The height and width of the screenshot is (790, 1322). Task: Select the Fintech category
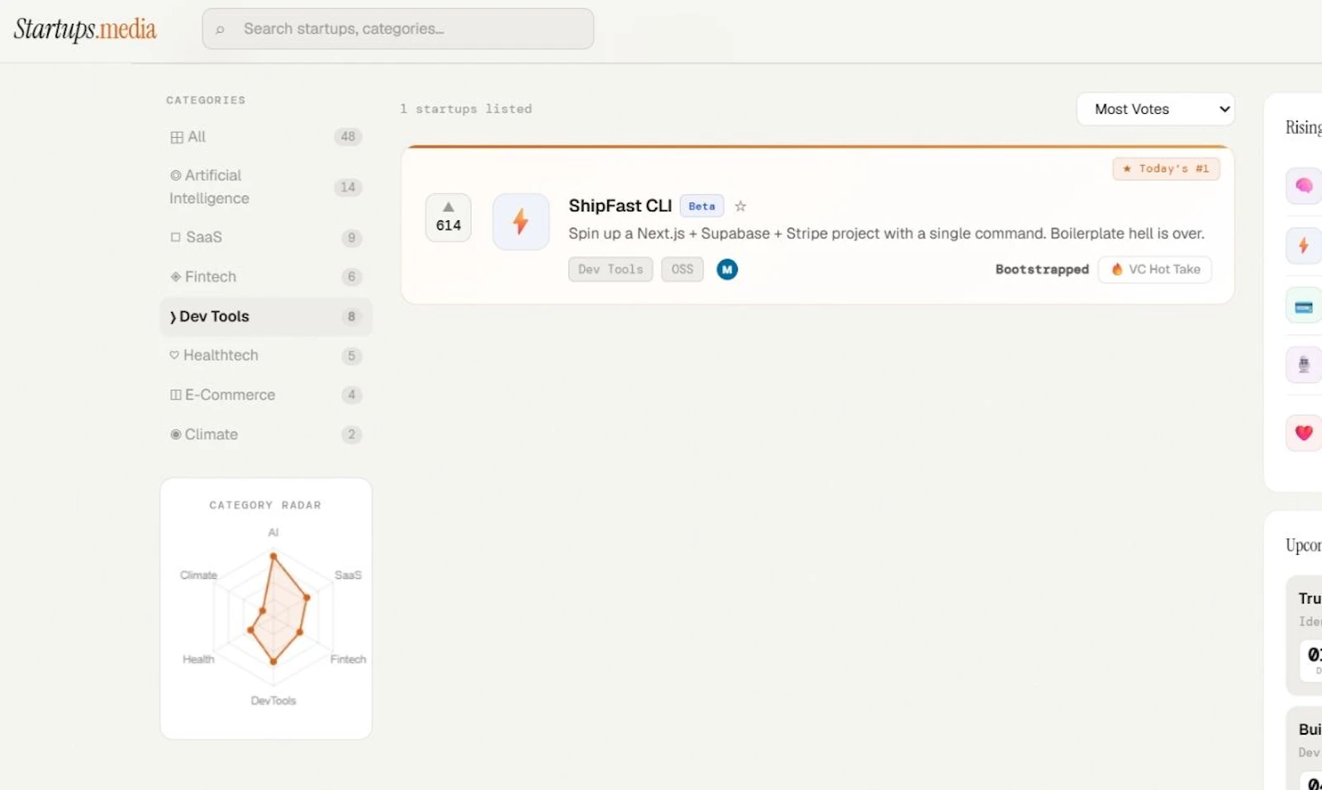click(265, 277)
